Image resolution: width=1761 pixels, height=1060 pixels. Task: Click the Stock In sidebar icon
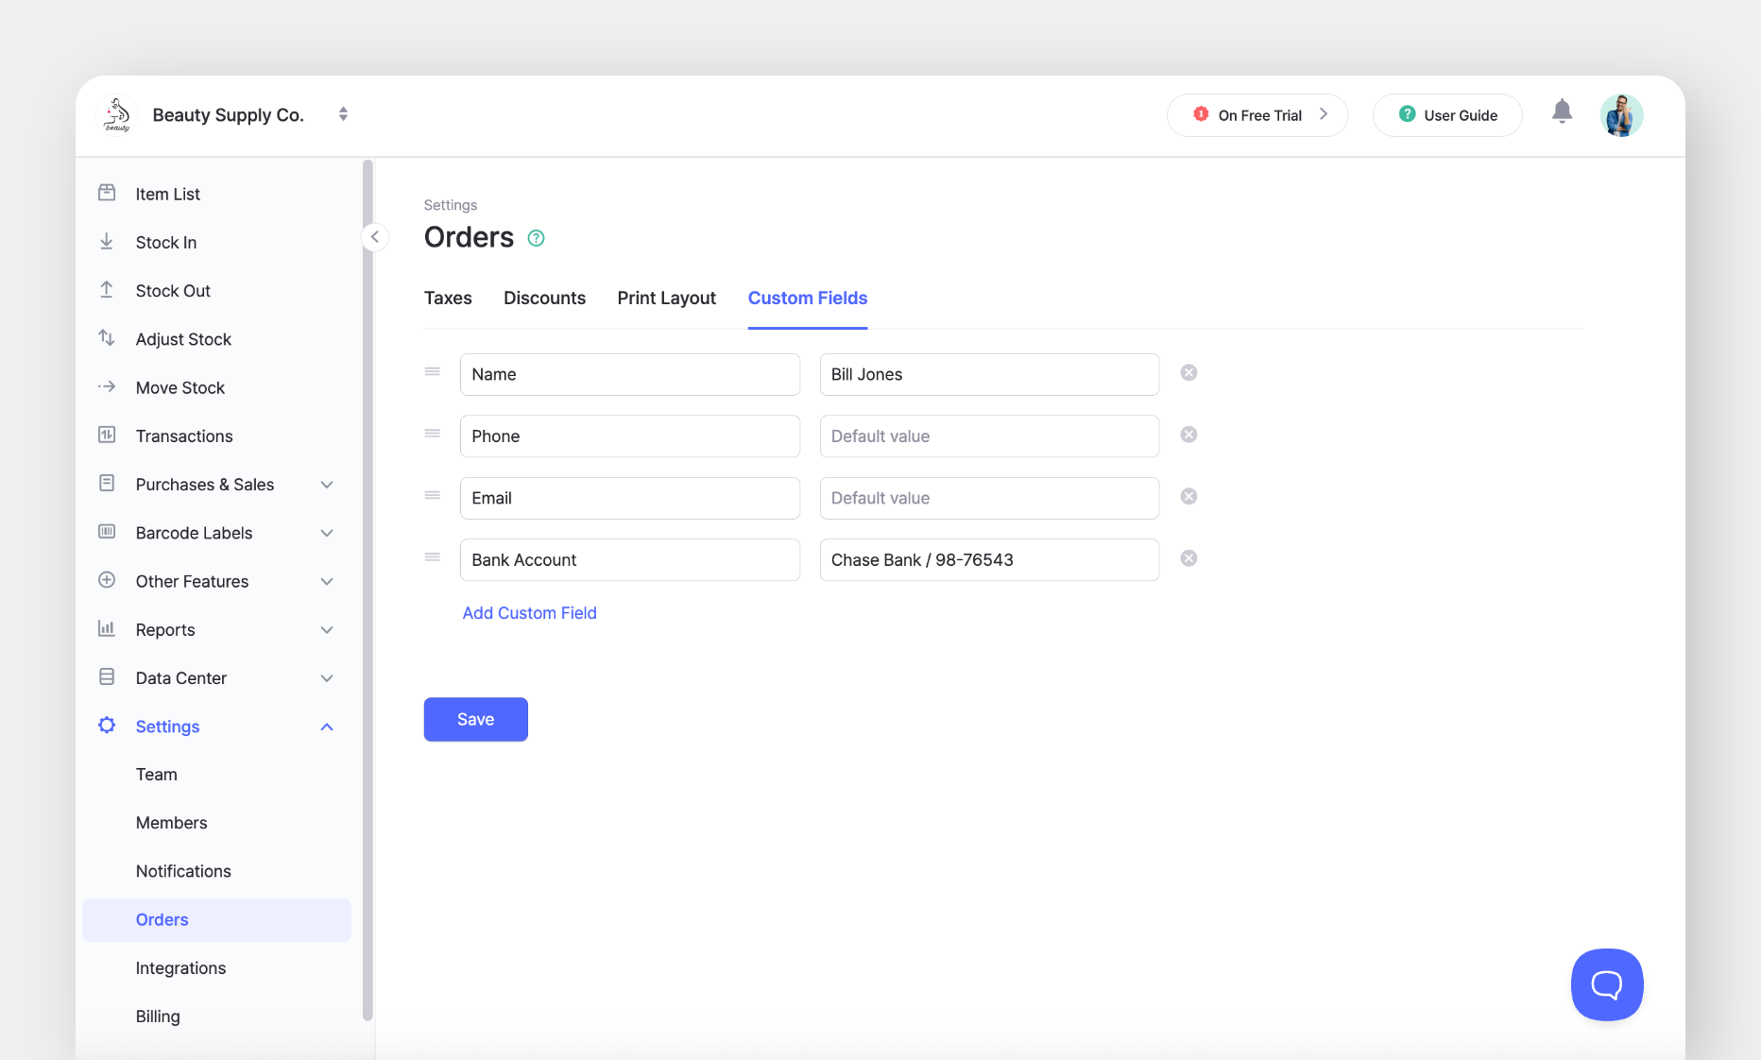(107, 242)
